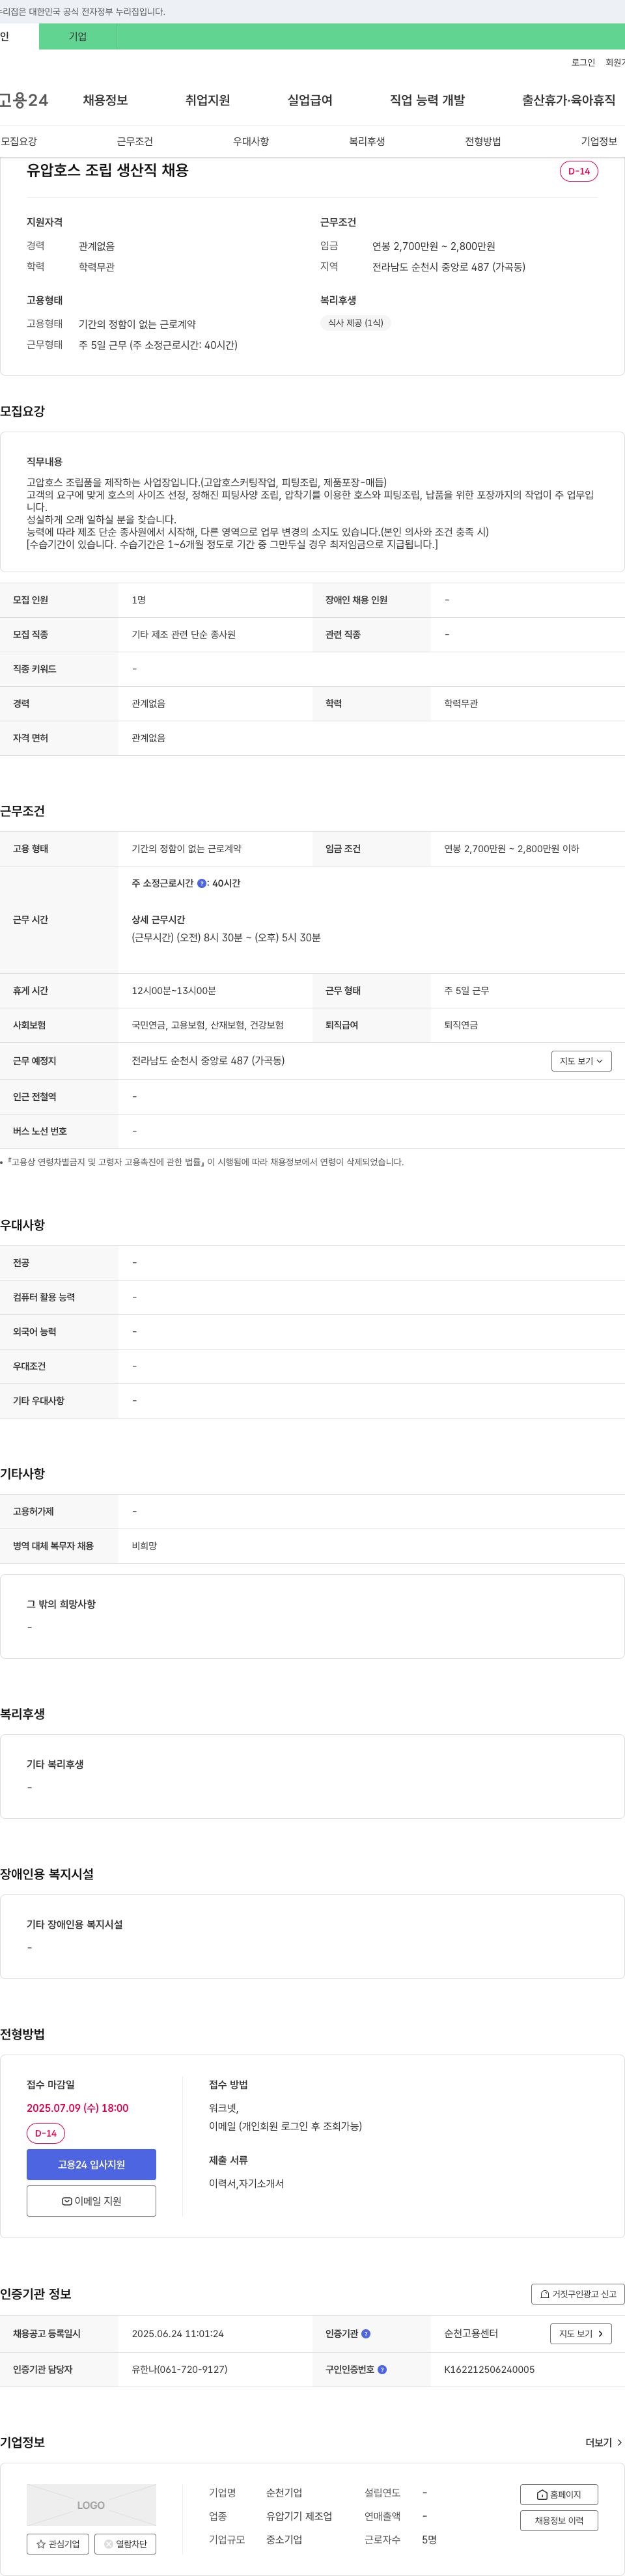Click the industry text 유압기기 제조업
625x2576 pixels.
point(299,2516)
